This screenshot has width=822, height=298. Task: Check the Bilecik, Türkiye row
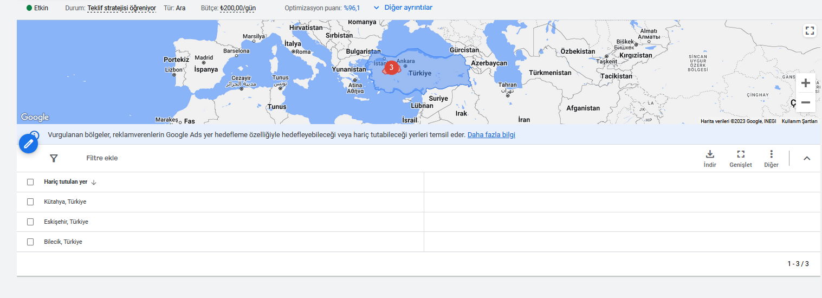coord(30,242)
